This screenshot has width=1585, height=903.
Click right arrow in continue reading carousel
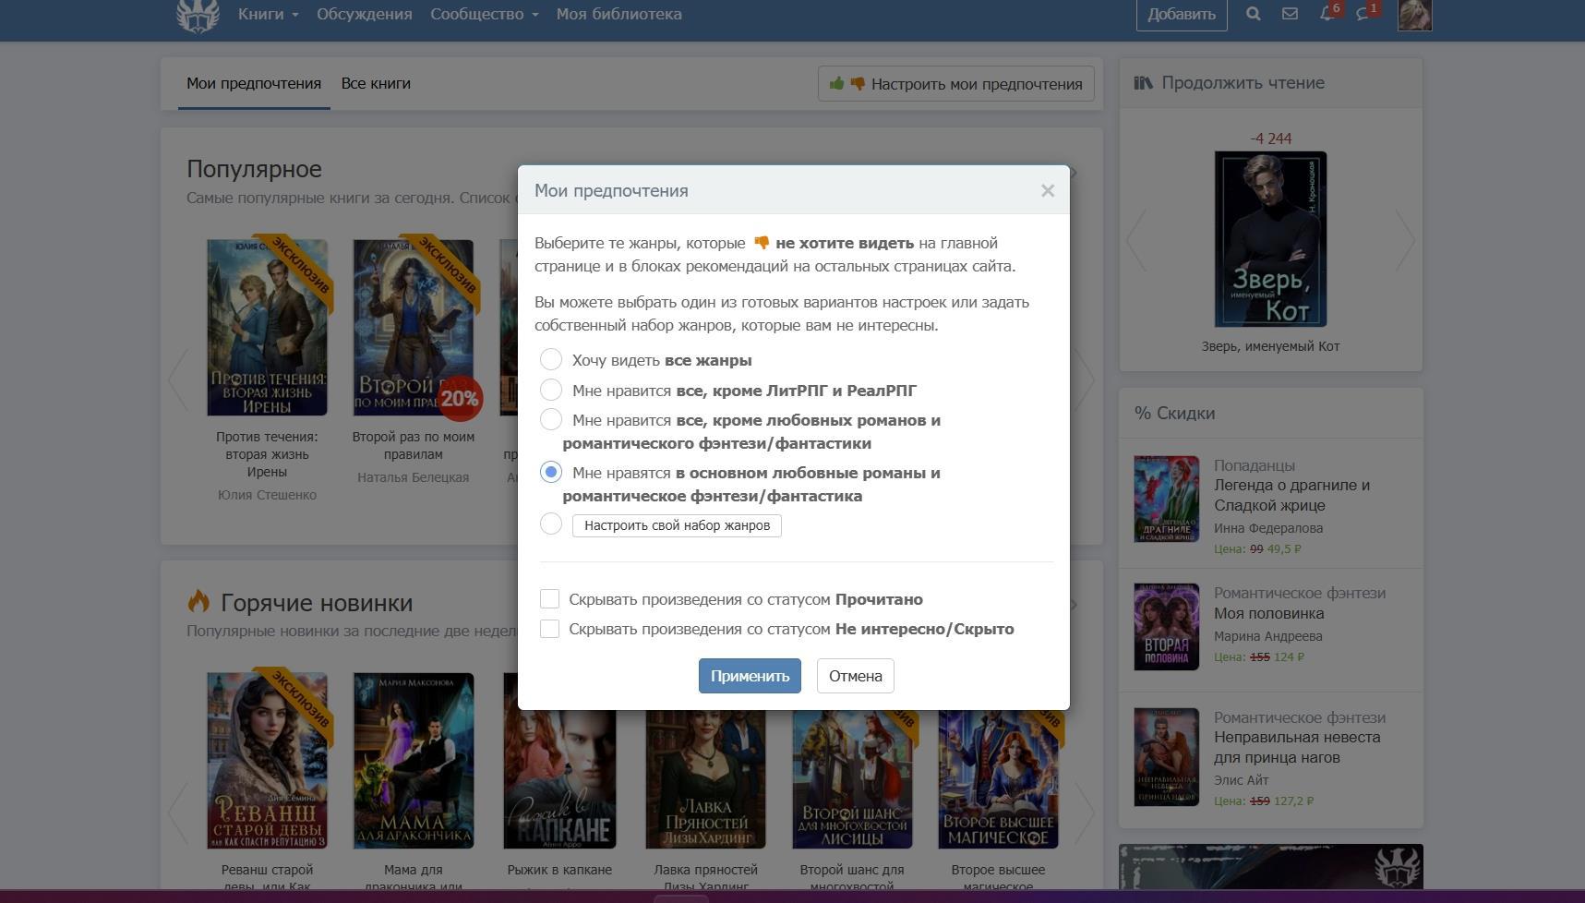tap(1404, 240)
